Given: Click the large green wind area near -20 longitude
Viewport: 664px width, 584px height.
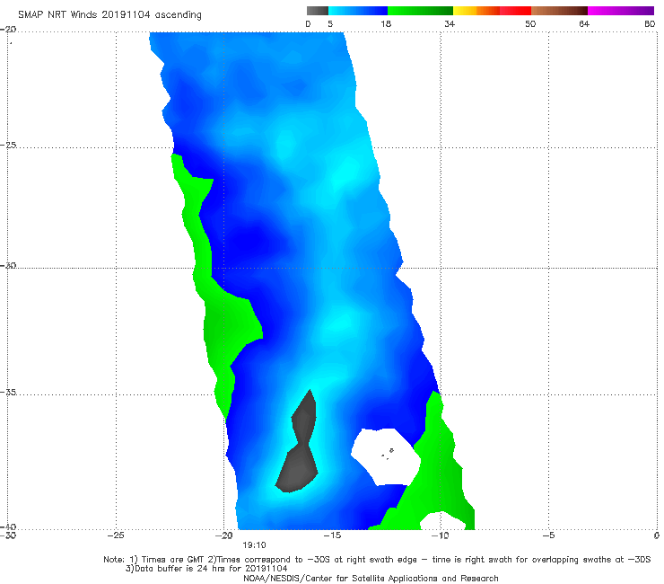Looking at the screenshot, I should [x=224, y=318].
